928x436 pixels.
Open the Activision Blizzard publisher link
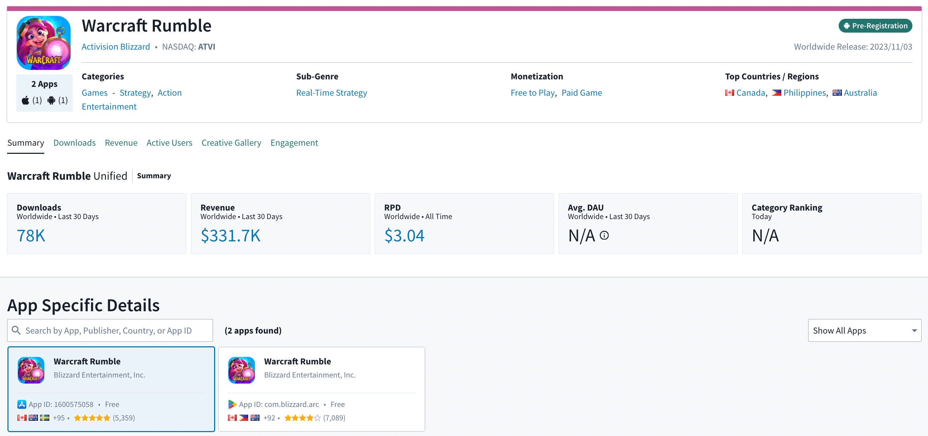point(116,46)
